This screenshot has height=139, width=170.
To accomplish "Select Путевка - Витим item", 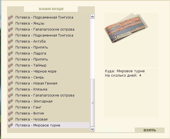I will coord(49,113).
